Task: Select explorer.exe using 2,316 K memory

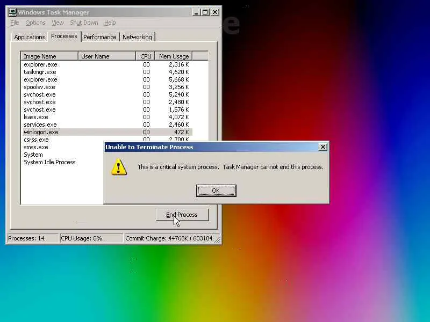Action: (107, 64)
